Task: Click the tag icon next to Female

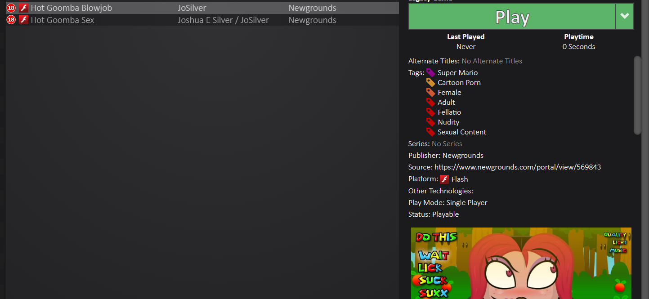Action: [430, 92]
